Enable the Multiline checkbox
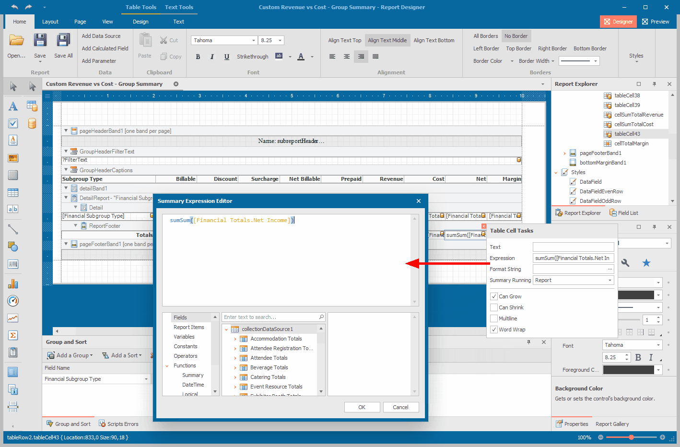The height and width of the screenshot is (447, 680). pyautogui.click(x=494, y=318)
